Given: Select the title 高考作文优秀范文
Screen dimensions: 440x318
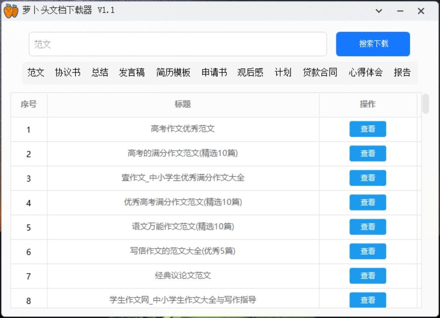Looking at the screenshot, I should [x=183, y=129].
